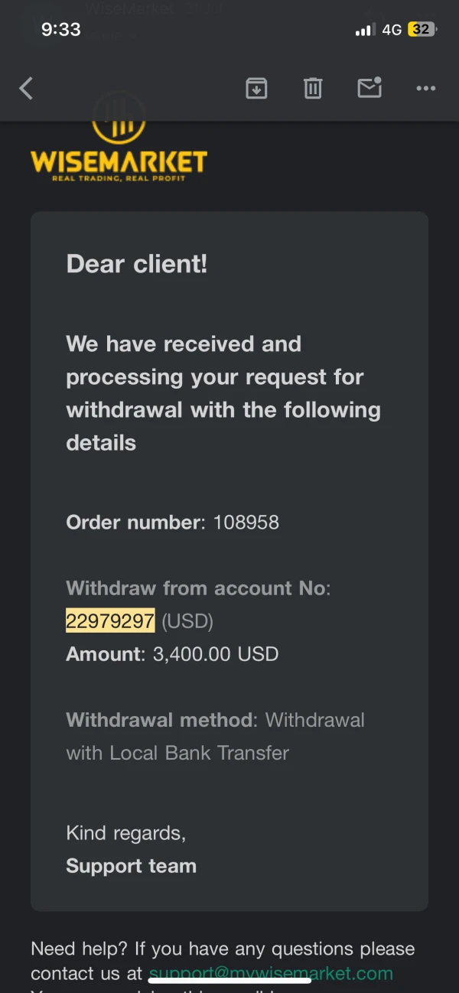Go back using the left chevron
This screenshot has height=993, width=459.
tap(26, 89)
